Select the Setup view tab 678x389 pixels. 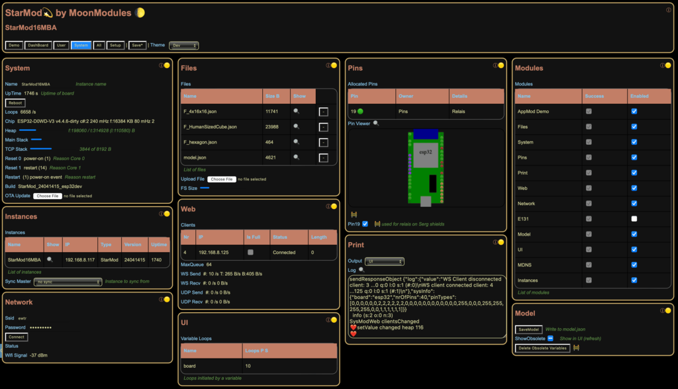(x=115, y=46)
